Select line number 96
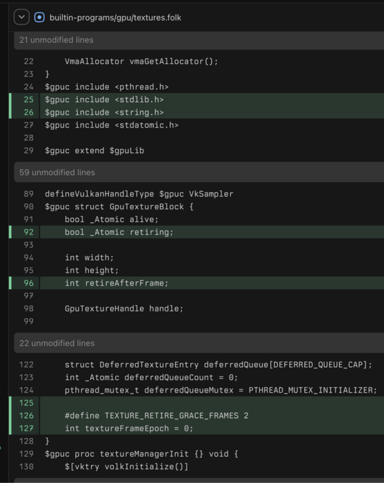Viewport: 384px width, 483px height. pos(29,283)
